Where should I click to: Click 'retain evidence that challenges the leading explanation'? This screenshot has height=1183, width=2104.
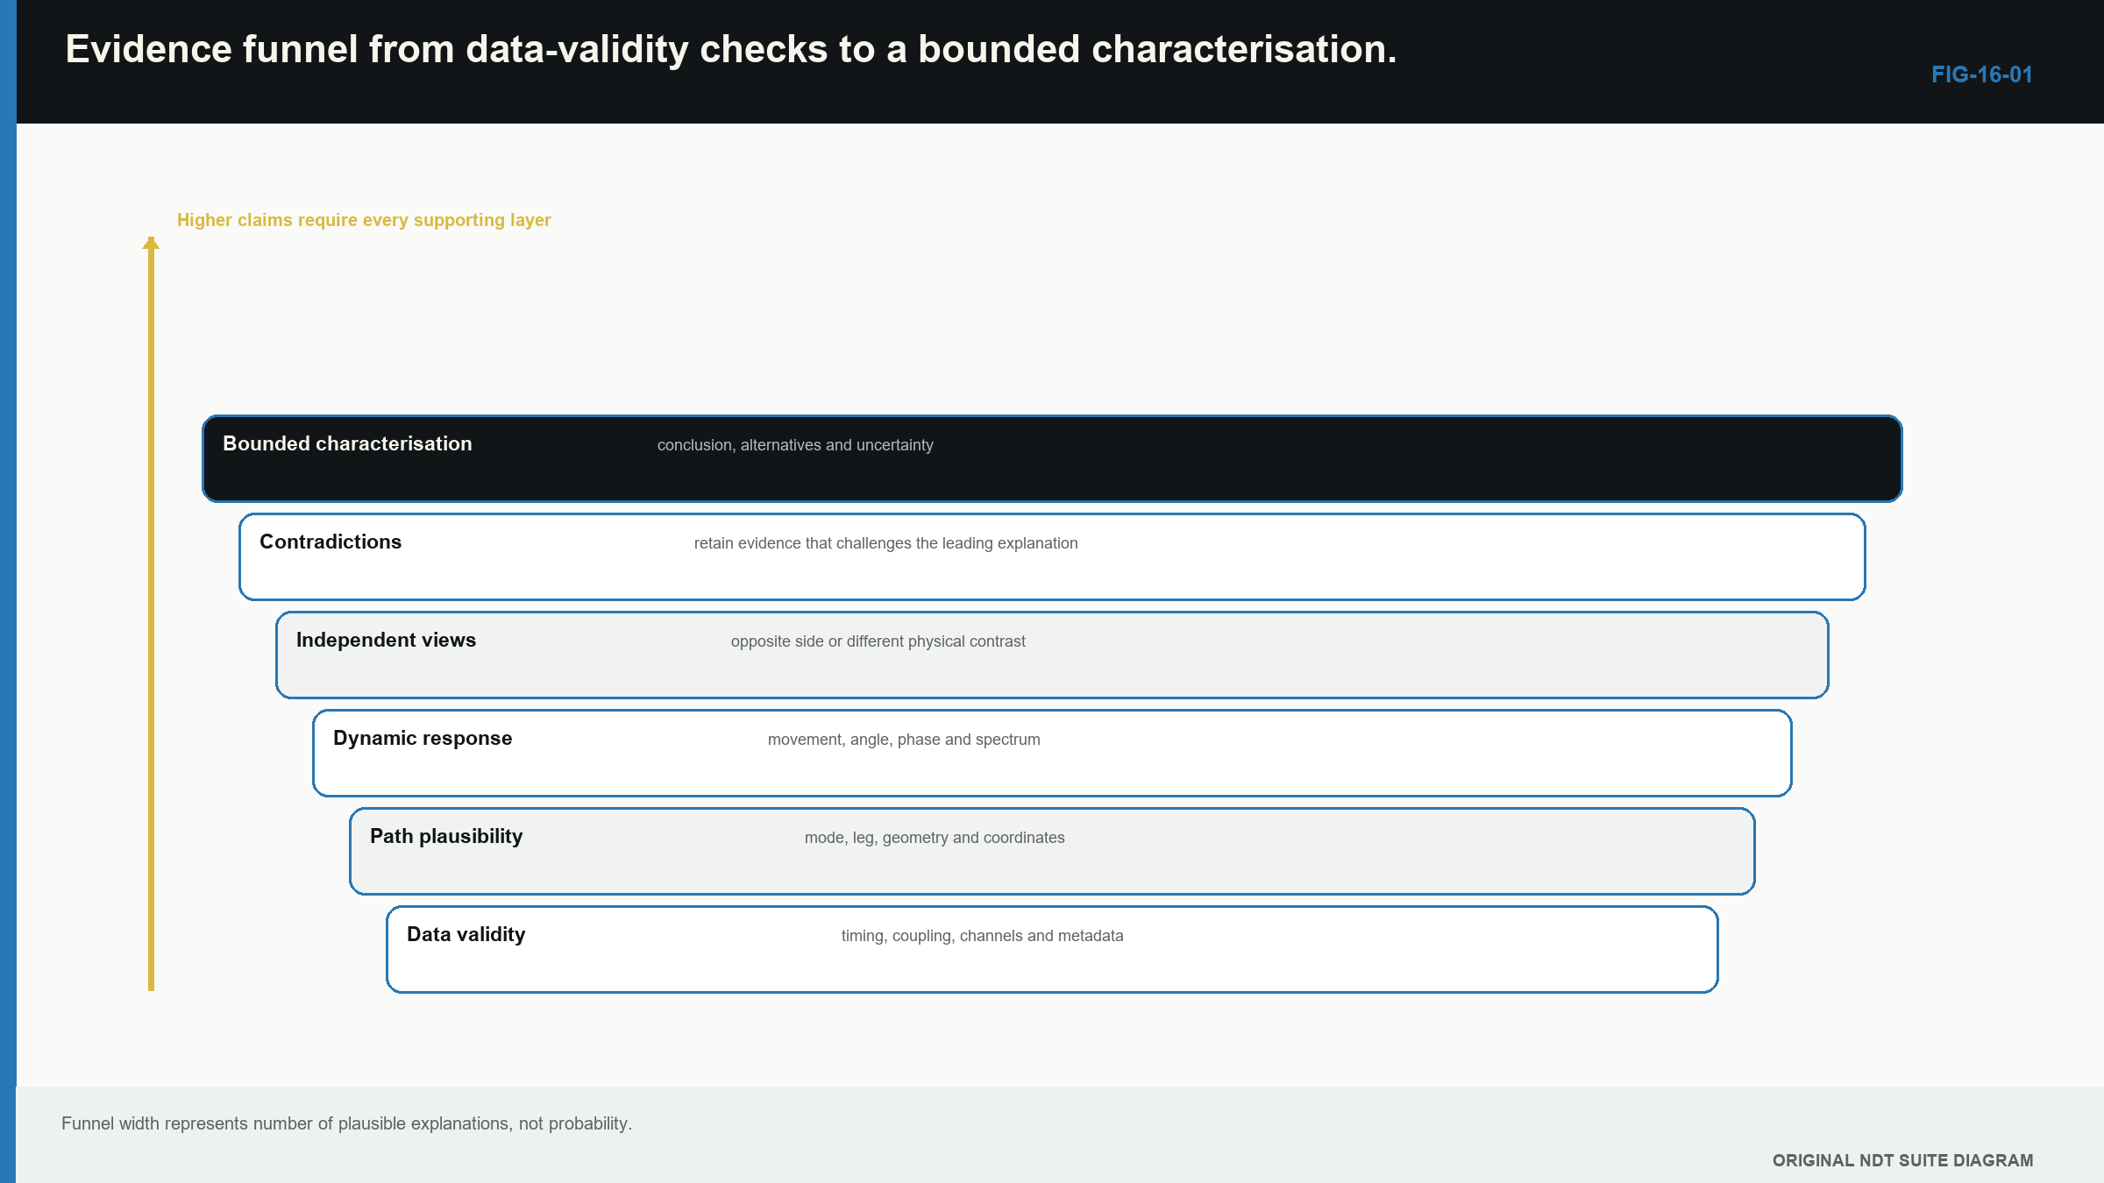[885, 543]
